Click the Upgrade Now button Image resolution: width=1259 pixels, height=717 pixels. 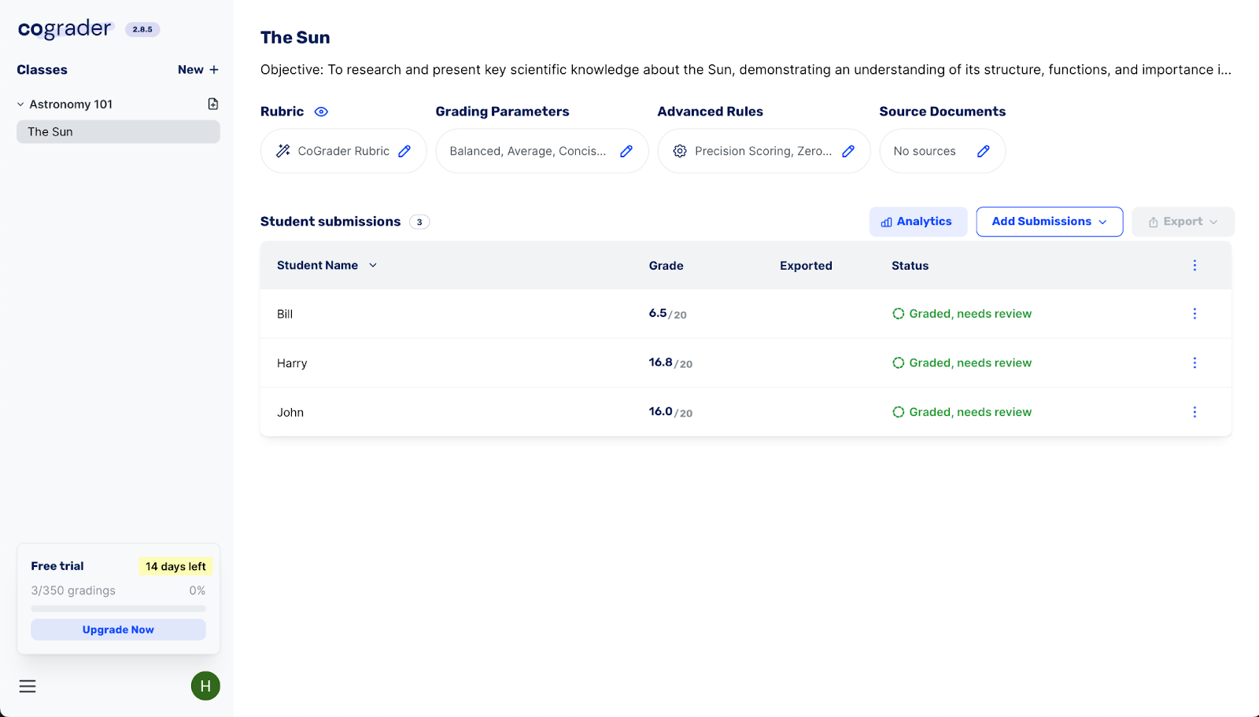click(x=117, y=629)
